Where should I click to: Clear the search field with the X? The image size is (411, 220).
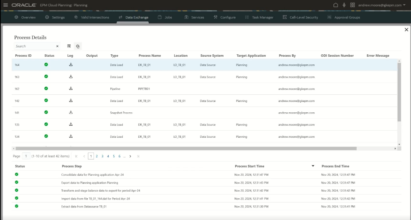[57, 46]
